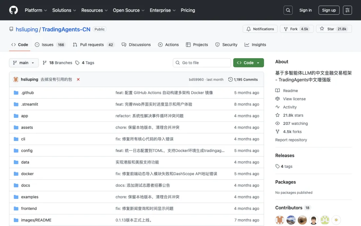The width and height of the screenshot is (361, 226).
Task: Click the third contributor avatar
Action: (x=302, y=220)
